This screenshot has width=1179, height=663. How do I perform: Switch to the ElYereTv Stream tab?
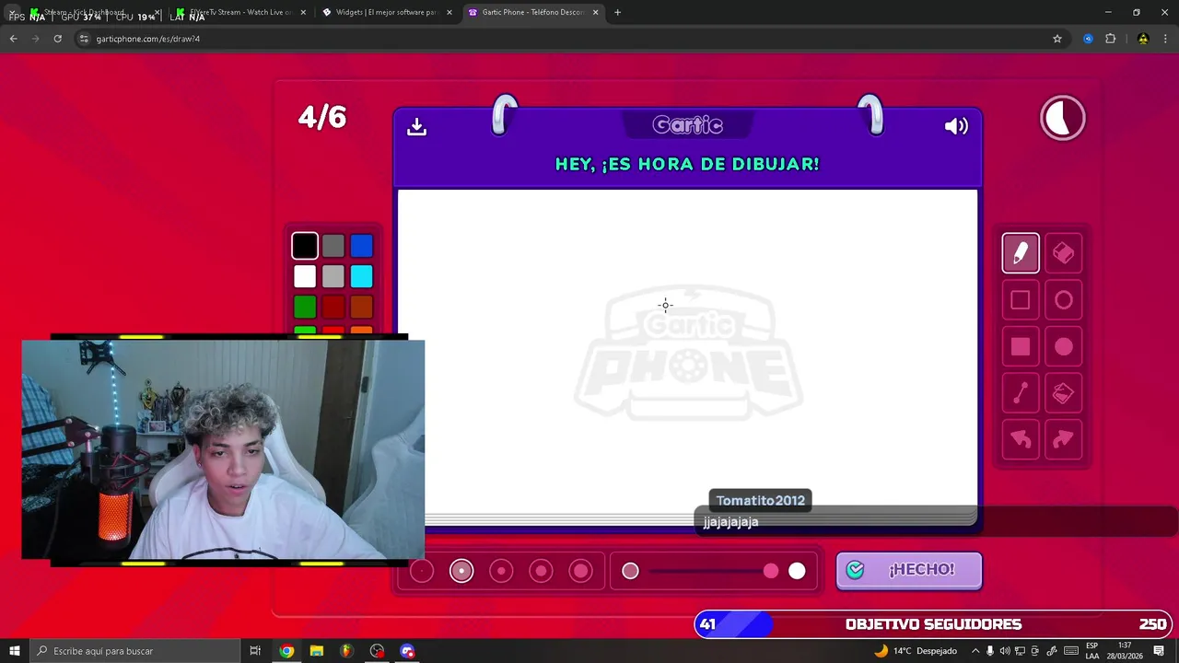241,12
